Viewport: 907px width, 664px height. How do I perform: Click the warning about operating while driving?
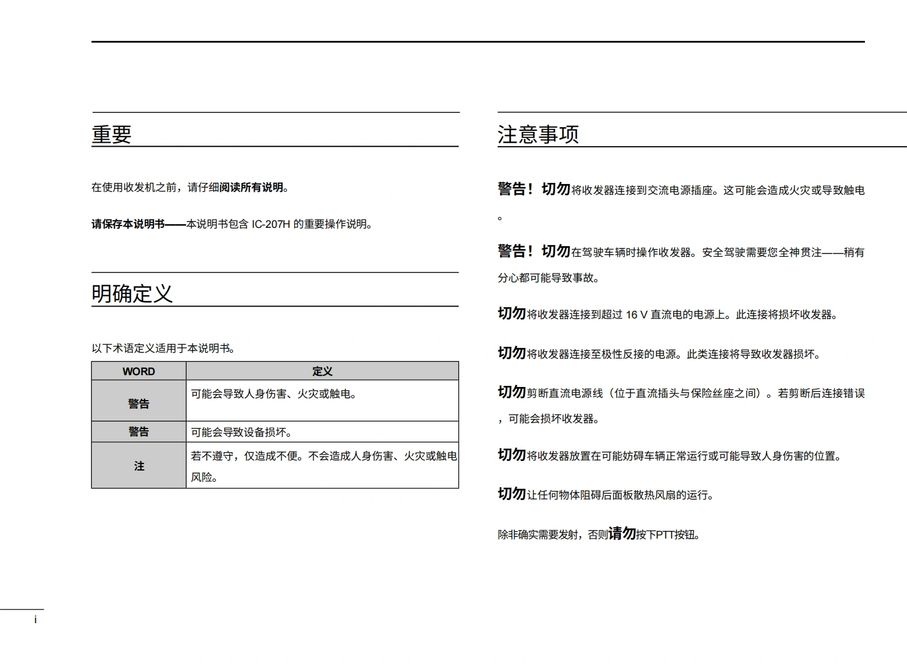[681, 253]
